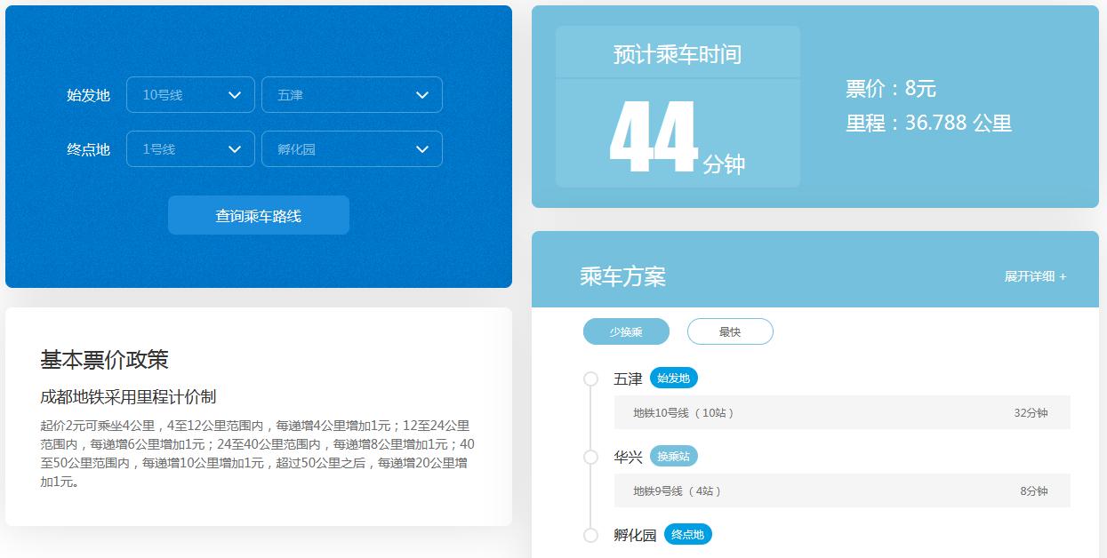The image size is (1107, 558).
Task: Select the 少换乘 route tab
Action: (625, 331)
